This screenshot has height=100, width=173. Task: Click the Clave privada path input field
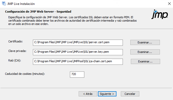click(78, 52)
